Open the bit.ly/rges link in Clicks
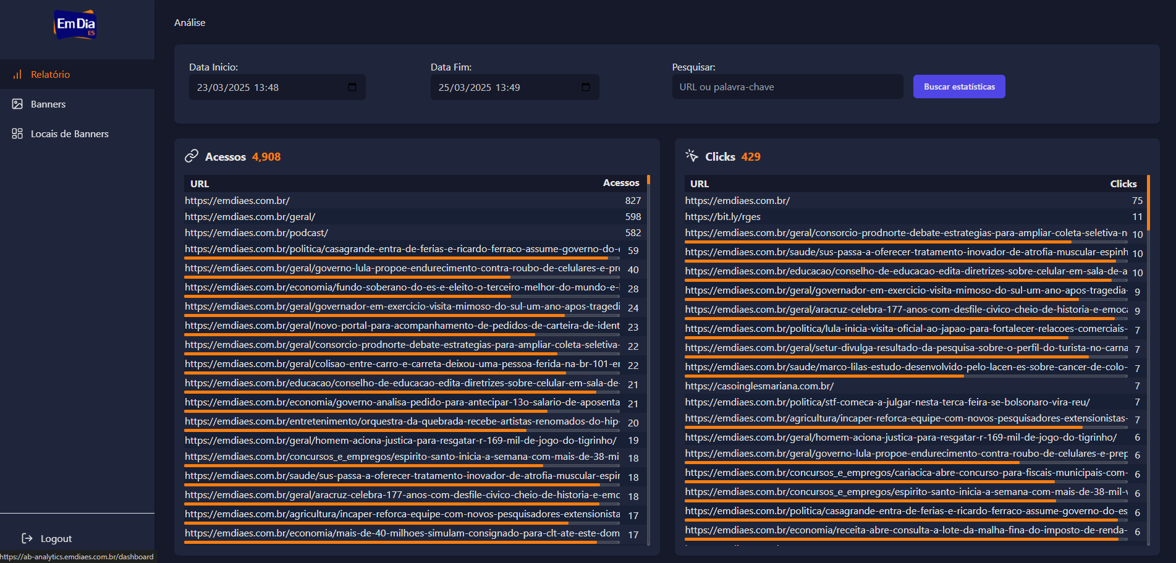The width and height of the screenshot is (1176, 563). (722, 217)
